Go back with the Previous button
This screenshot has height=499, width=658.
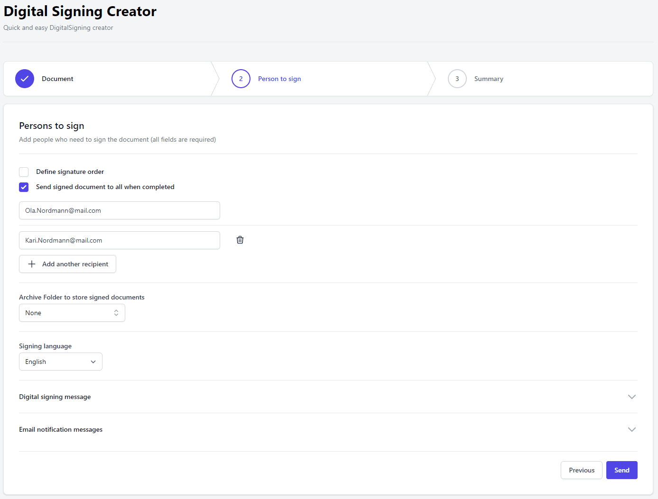click(581, 470)
